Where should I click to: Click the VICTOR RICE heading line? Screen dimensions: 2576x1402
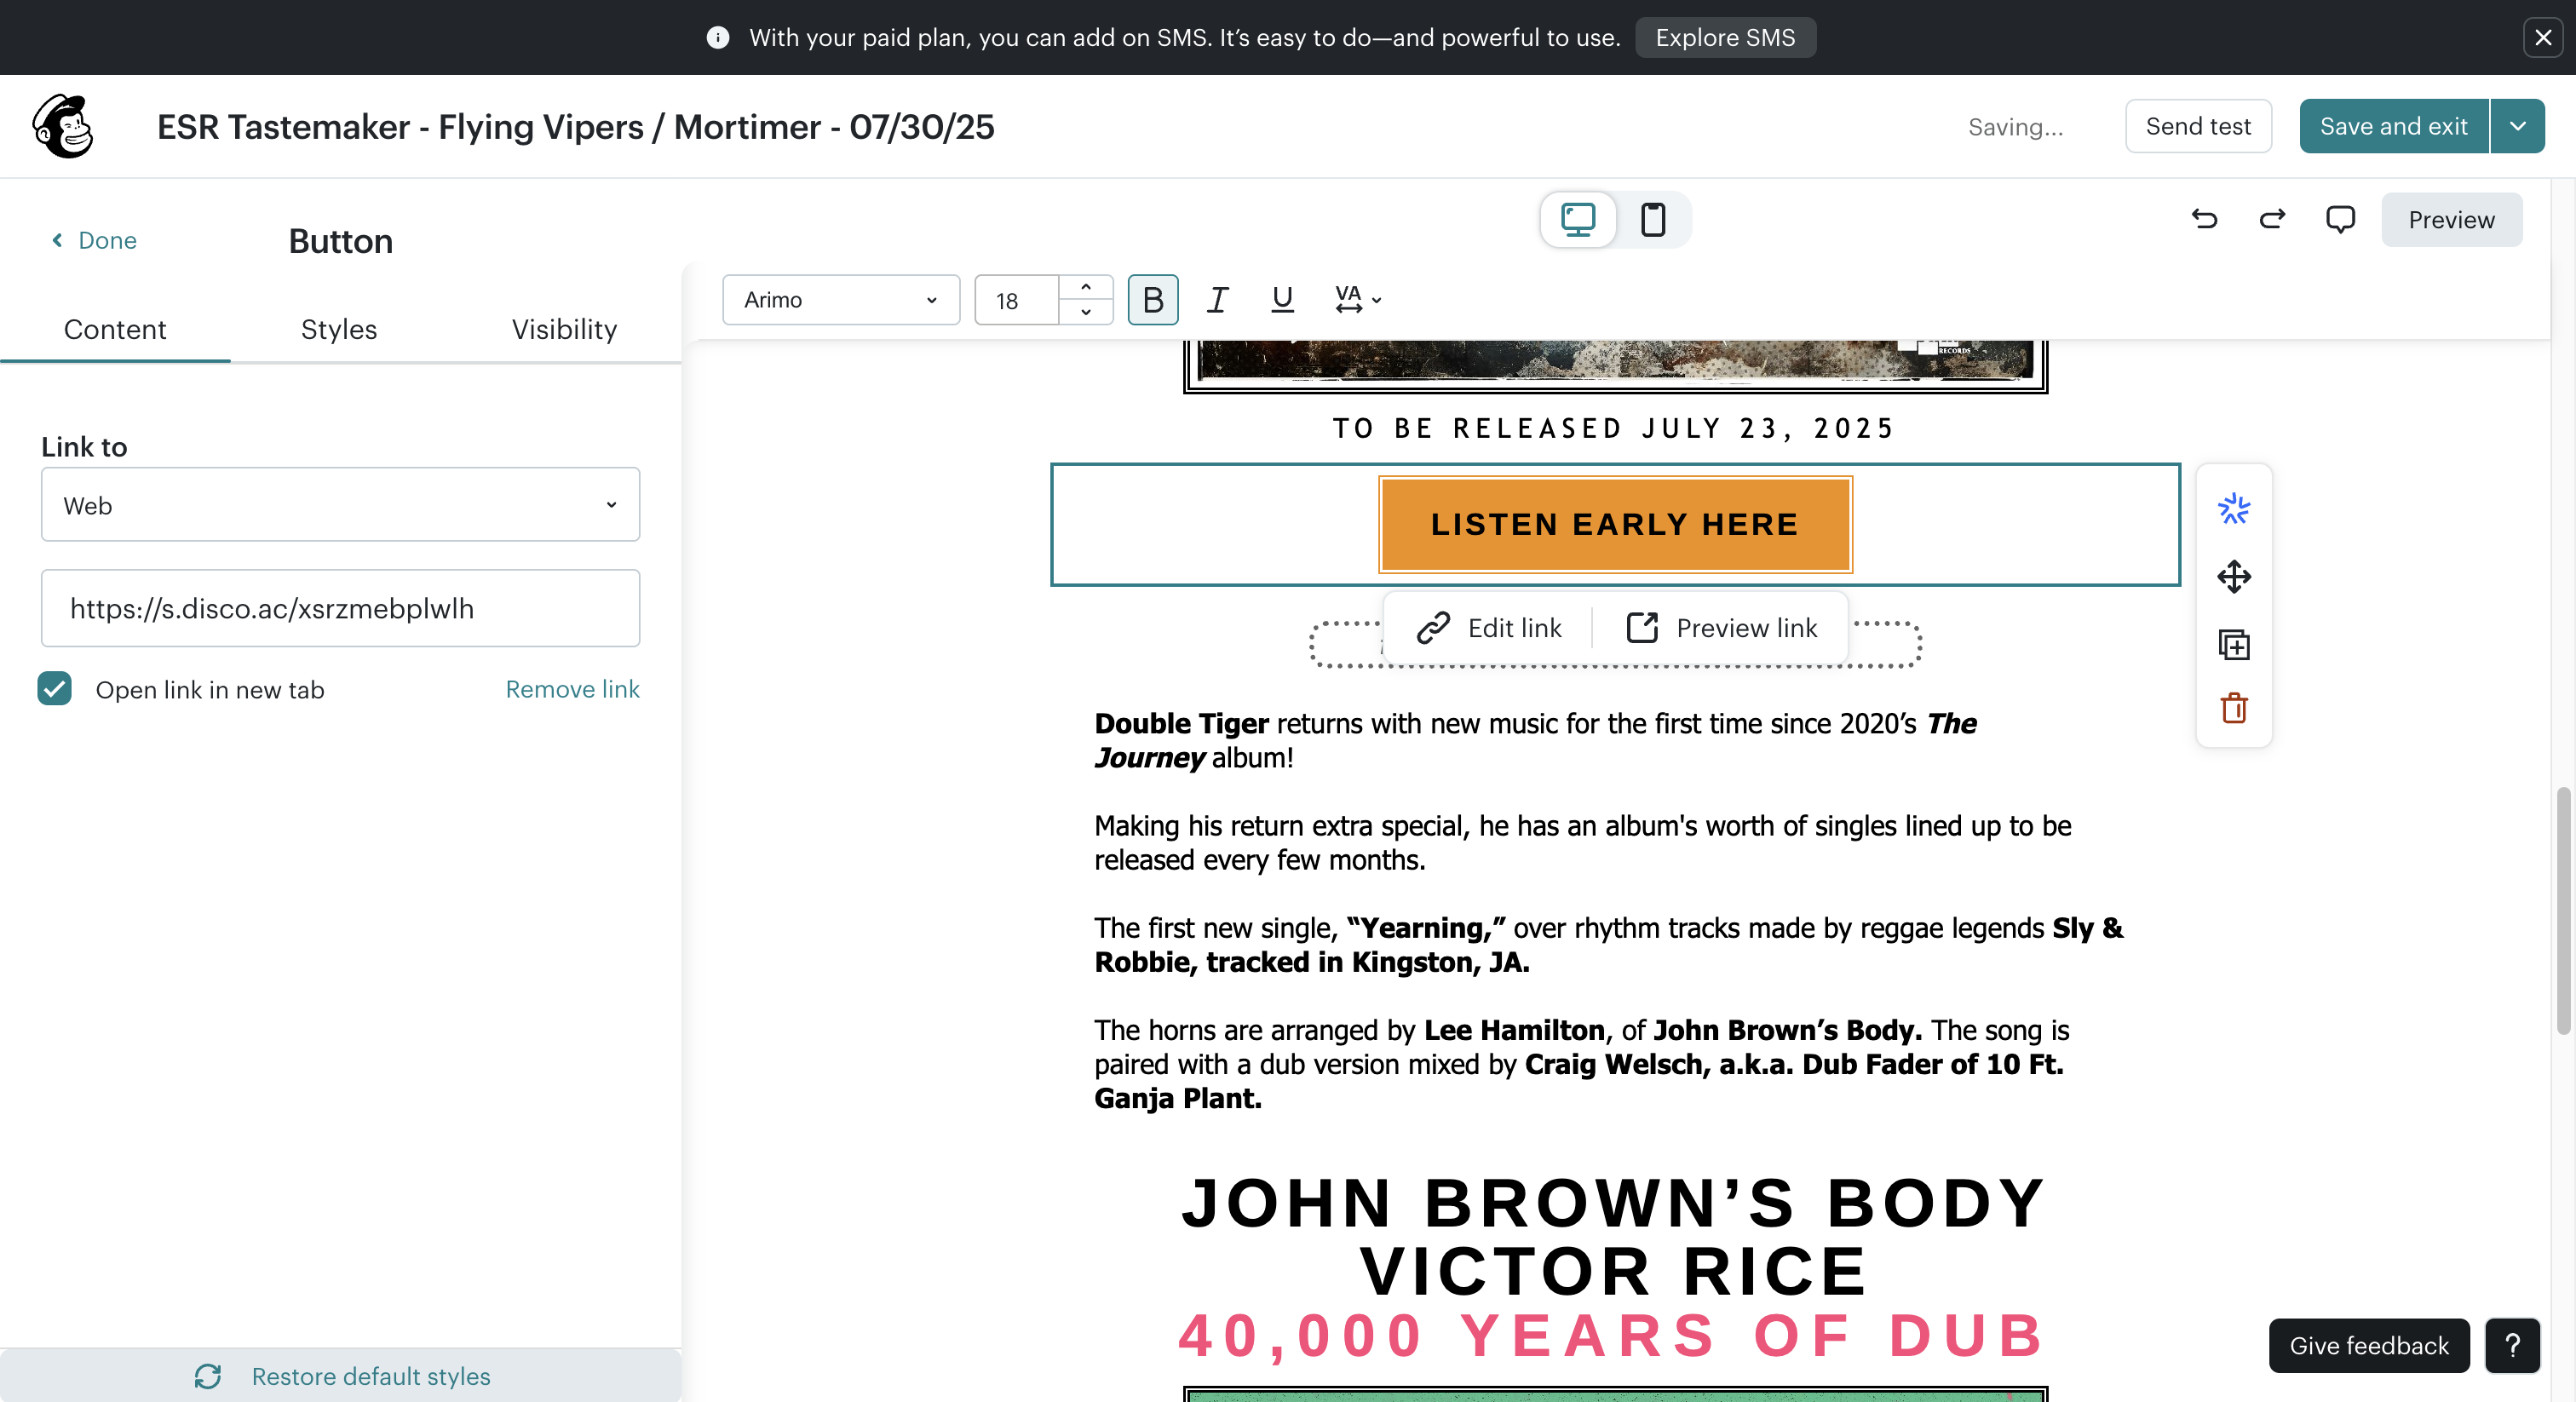click(x=1615, y=1270)
